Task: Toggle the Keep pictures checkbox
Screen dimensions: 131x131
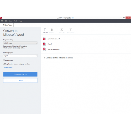Action: tap(4, 60)
